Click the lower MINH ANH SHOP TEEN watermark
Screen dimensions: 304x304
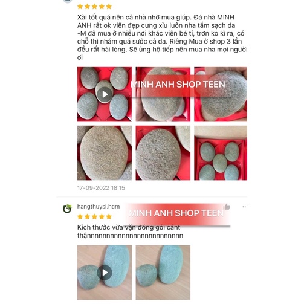click(x=176, y=213)
